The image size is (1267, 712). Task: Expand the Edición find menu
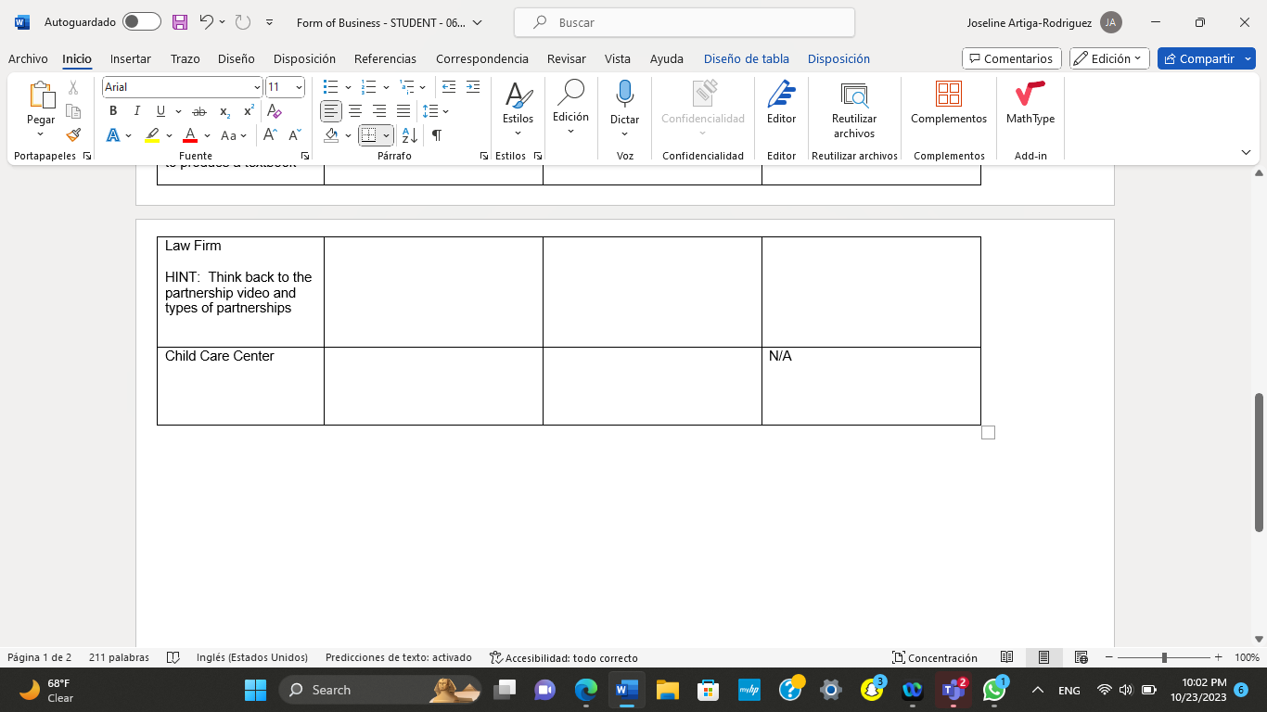[x=570, y=108]
